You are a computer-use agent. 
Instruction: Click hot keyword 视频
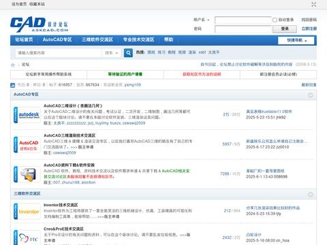click(x=182, y=52)
